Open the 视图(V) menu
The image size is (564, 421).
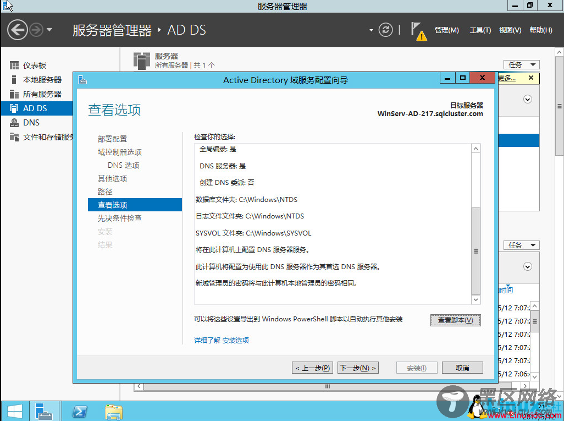510,30
